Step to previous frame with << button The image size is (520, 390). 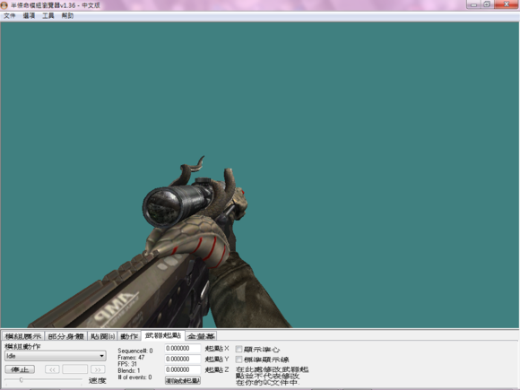click(x=52, y=369)
